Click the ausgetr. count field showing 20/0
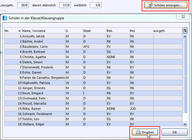Viewport: 192px width, 140px height. 23,5
